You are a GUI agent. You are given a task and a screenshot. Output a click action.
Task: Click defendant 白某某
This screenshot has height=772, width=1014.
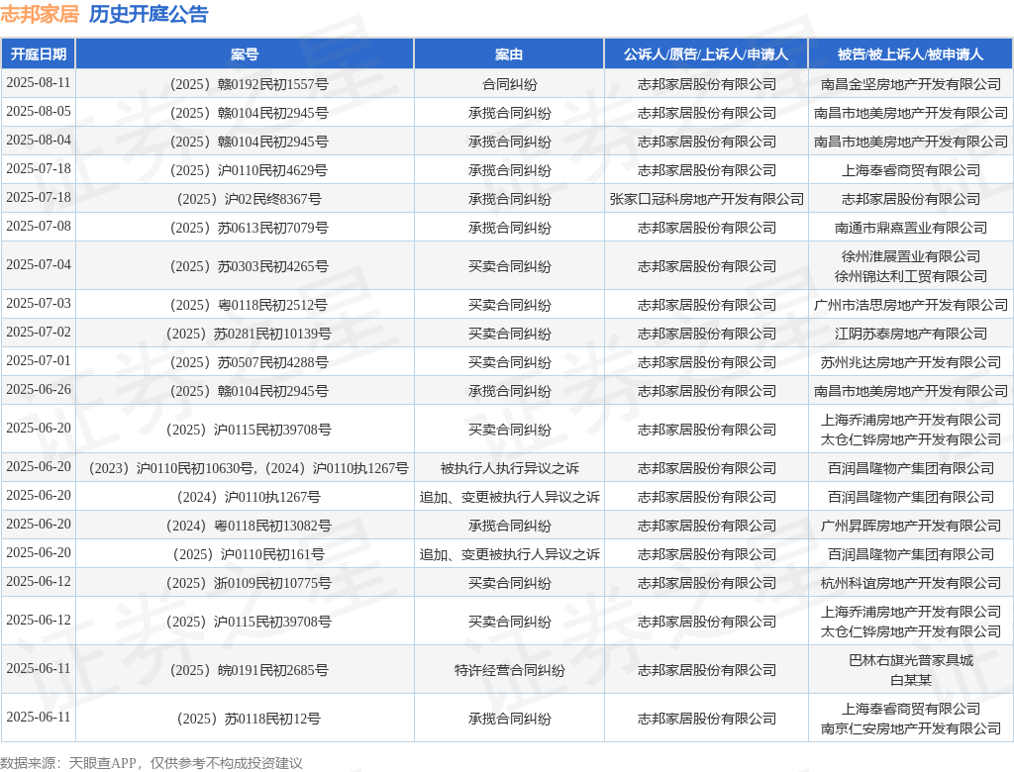click(911, 680)
